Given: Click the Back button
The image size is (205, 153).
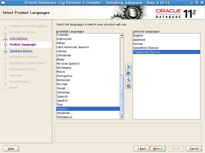Looking at the screenshot, I should coord(142,149).
